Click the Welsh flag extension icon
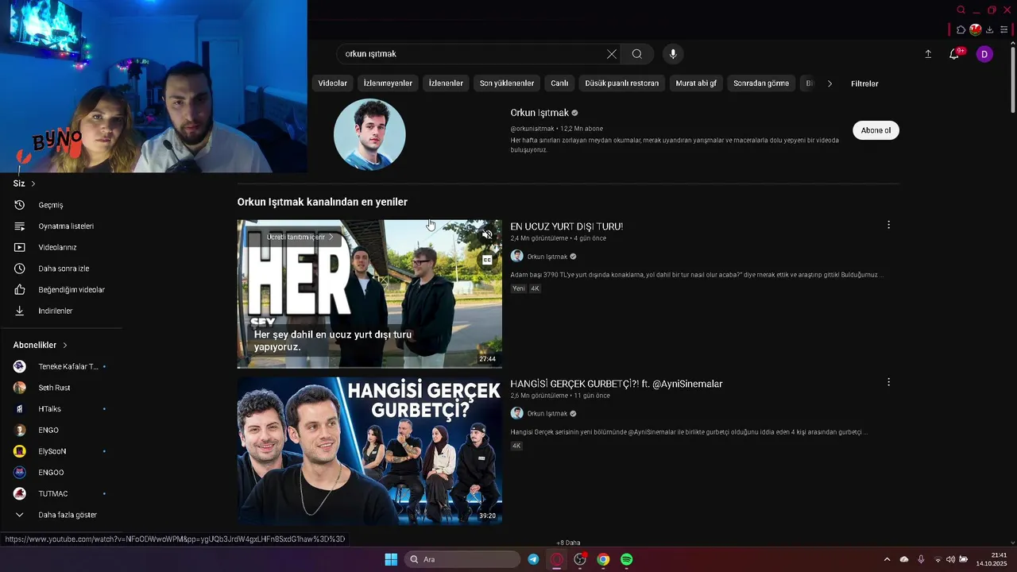 [975, 29]
